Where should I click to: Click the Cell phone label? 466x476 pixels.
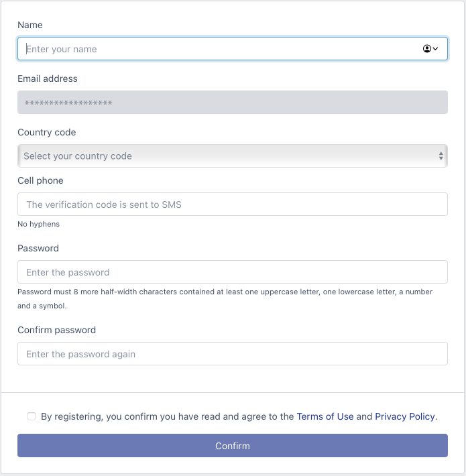point(40,180)
